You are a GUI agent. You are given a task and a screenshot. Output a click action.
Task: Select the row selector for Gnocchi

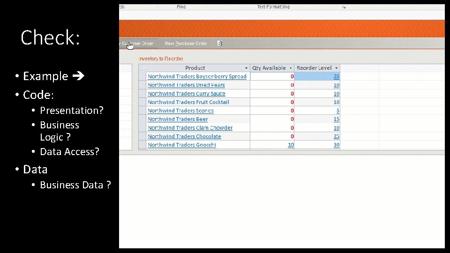click(142, 145)
